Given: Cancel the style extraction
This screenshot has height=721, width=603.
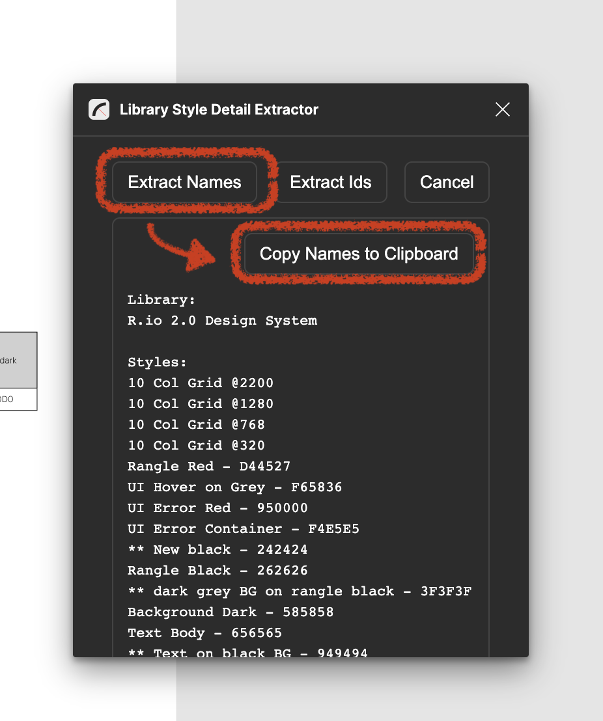Looking at the screenshot, I should click(447, 182).
